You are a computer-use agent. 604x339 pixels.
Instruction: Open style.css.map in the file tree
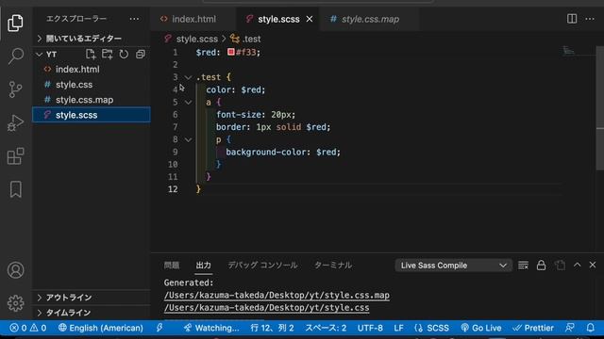tap(92, 100)
